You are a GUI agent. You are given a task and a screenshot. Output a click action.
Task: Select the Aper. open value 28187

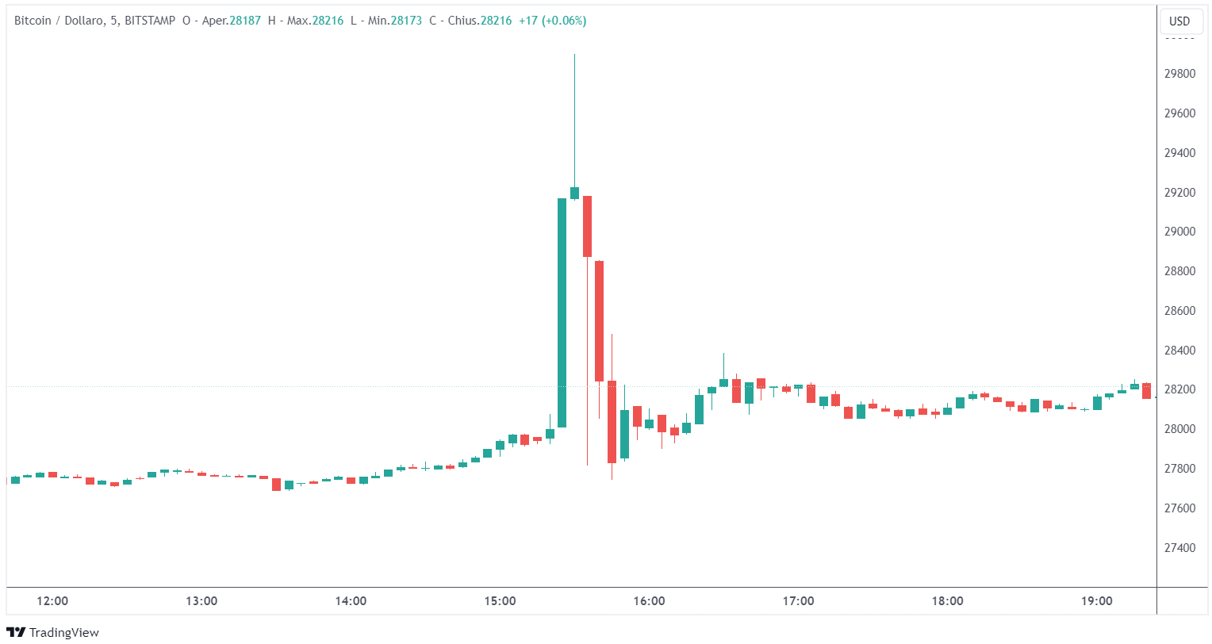[x=245, y=21]
